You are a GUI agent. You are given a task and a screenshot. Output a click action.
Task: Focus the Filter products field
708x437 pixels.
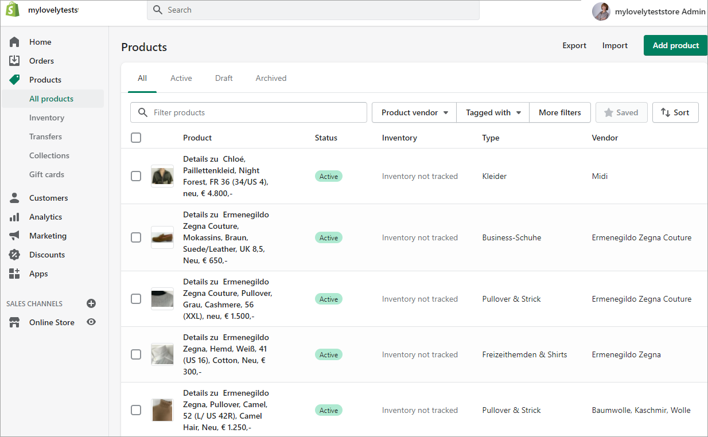click(248, 112)
